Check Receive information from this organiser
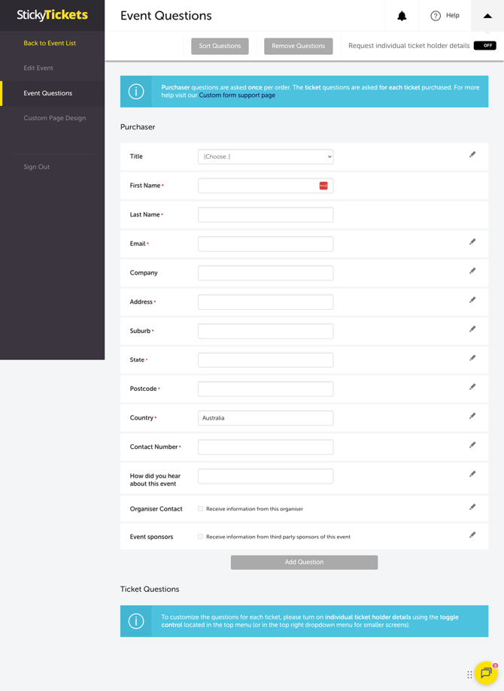Viewport: 504px width, 691px height. point(201,508)
